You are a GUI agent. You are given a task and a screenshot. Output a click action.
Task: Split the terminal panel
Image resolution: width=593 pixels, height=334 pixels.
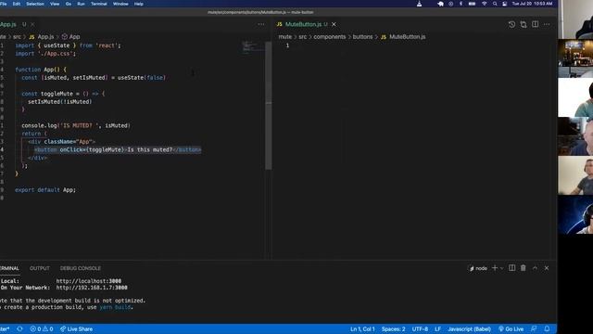click(511, 268)
